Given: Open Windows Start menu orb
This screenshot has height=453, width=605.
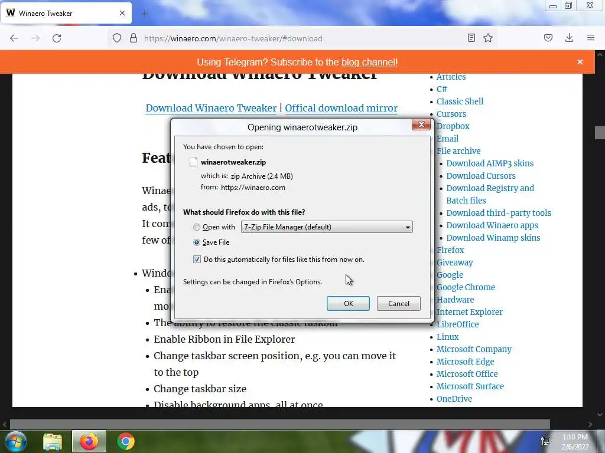Looking at the screenshot, I should coord(15,441).
